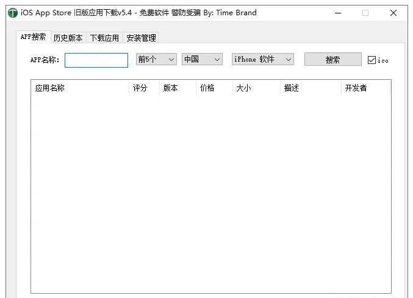Sort by 描述 column header
413x298 pixels.
click(311, 88)
